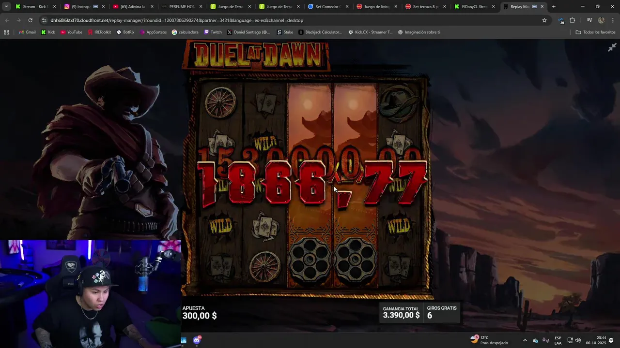
Task: Switch to the Stream - Kick tab
Action: tap(35, 7)
